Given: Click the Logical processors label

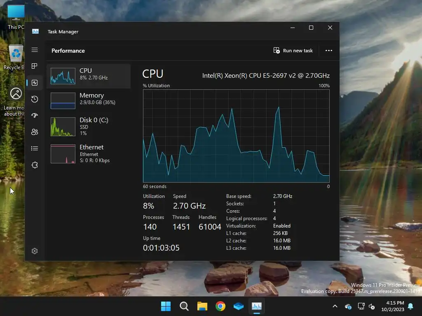Looking at the screenshot, I should point(246,218).
